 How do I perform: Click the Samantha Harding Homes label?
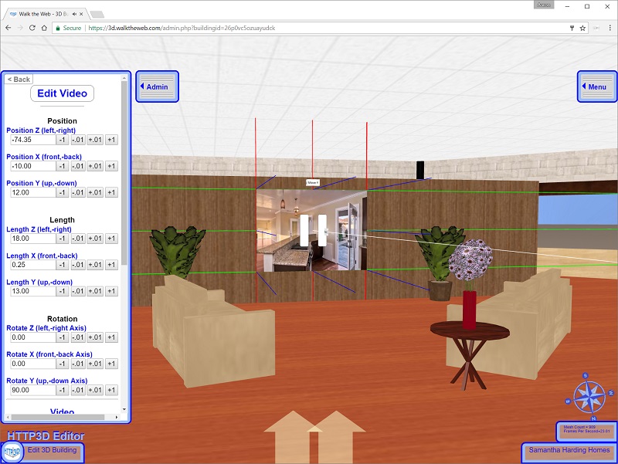569,450
